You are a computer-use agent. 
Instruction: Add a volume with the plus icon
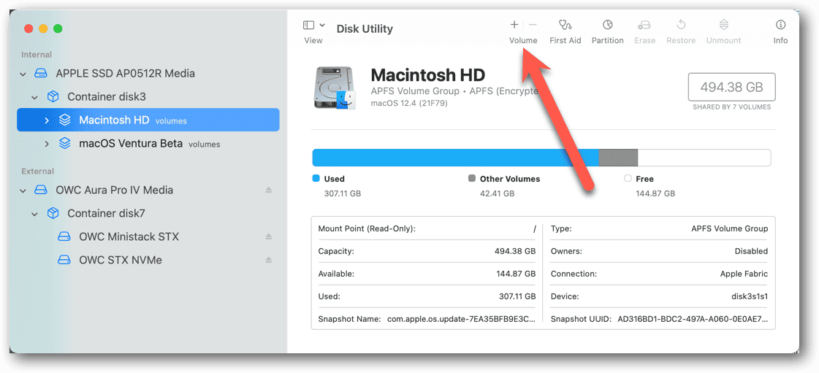click(514, 25)
